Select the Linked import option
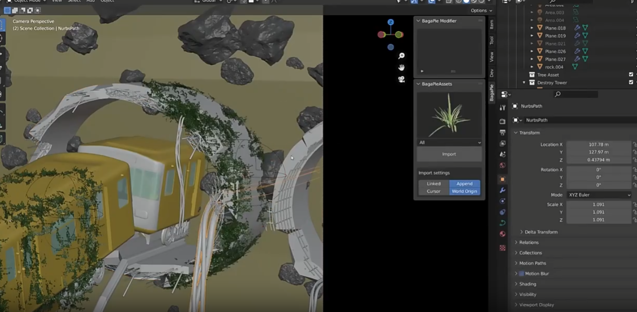Image resolution: width=637 pixels, height=312 pixels. point(433,184)
